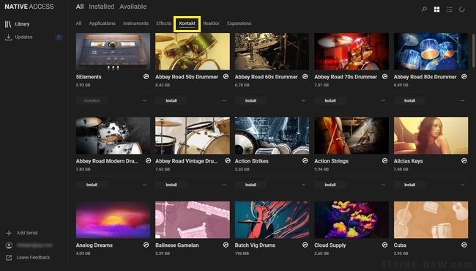Install Abbey Road 70s Drummer
The image size is (476, 271).
(330, 101)
